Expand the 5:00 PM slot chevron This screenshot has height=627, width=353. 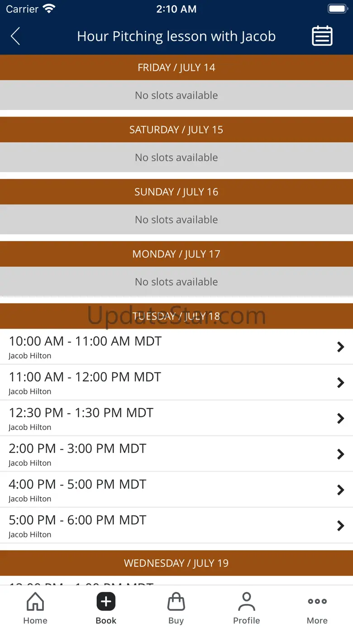coord(341,525)
